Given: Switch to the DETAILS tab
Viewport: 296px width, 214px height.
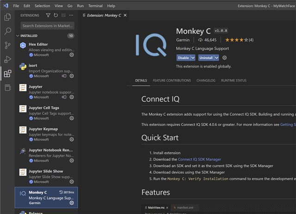Looking at the screenshot, I should (x=141, y=81).
